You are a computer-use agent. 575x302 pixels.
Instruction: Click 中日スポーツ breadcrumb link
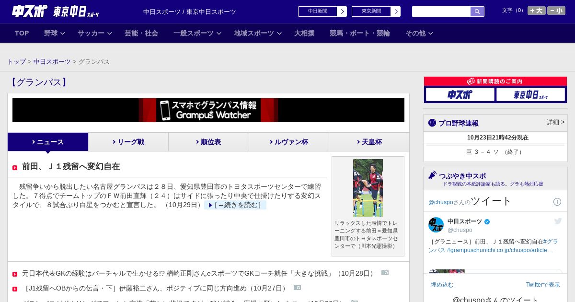coord(52,62)
